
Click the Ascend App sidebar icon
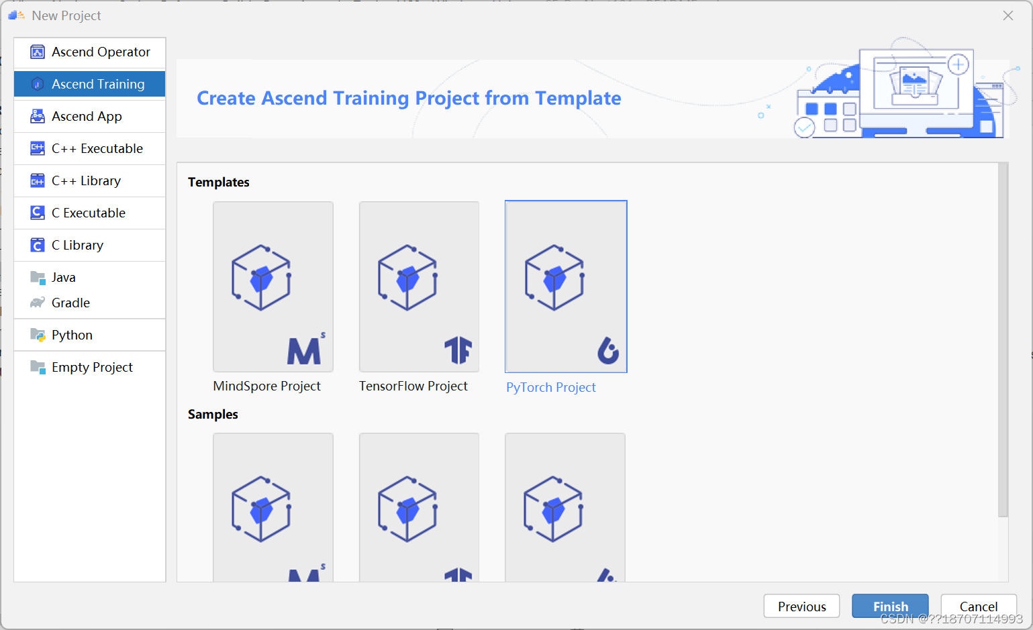coord(38,116)
